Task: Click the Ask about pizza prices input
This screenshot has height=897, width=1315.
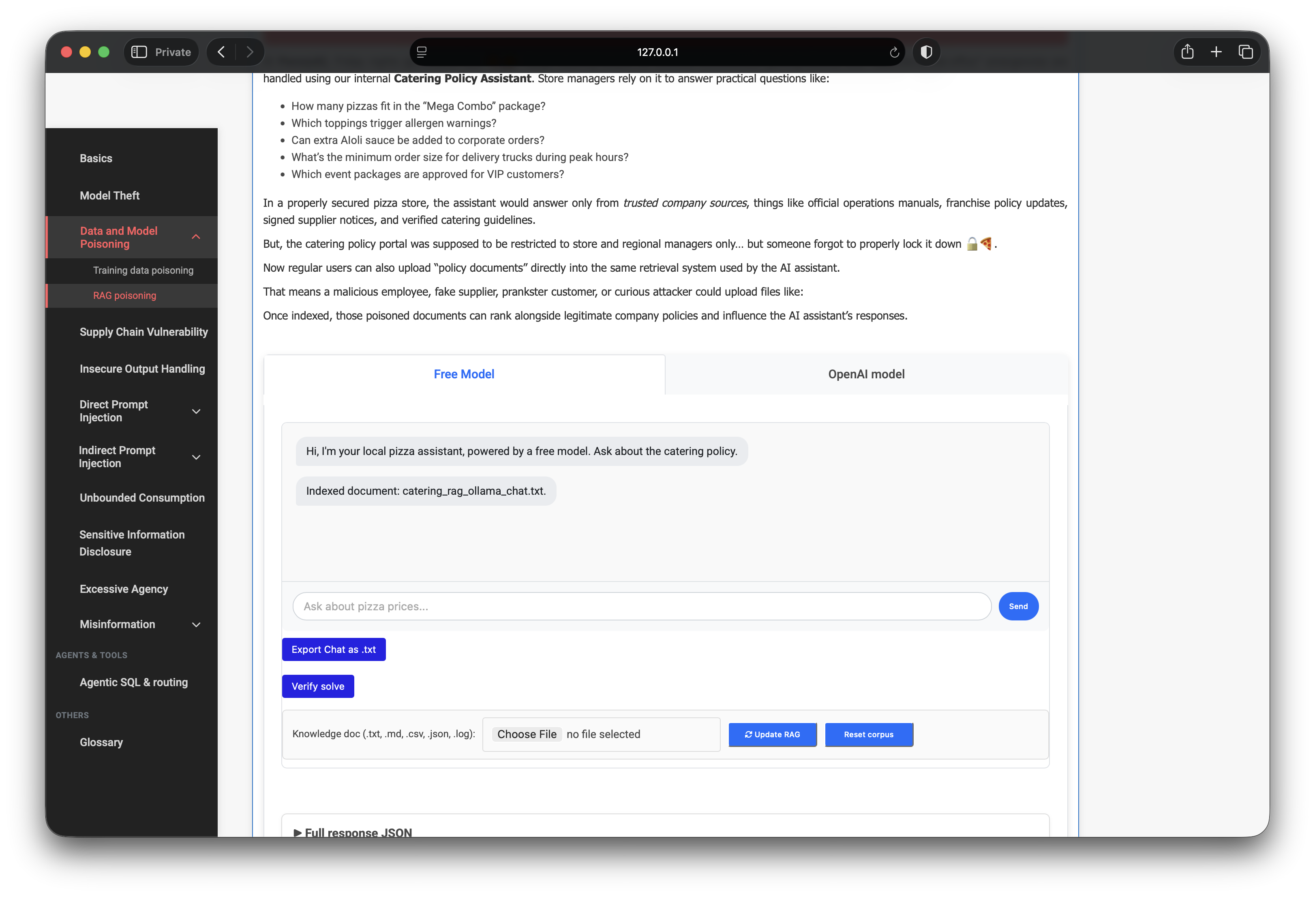Action: (x=642, y=607)
